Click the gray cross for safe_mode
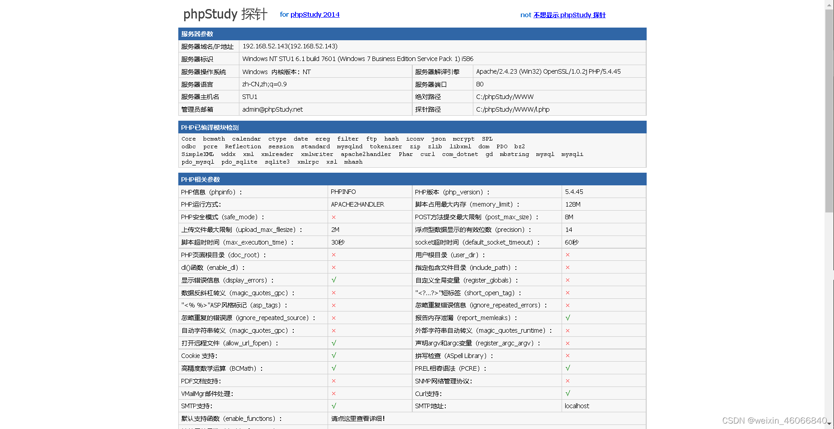Image resolution: width=834 pixels, height=429 pixels. [x=334, y=217]
